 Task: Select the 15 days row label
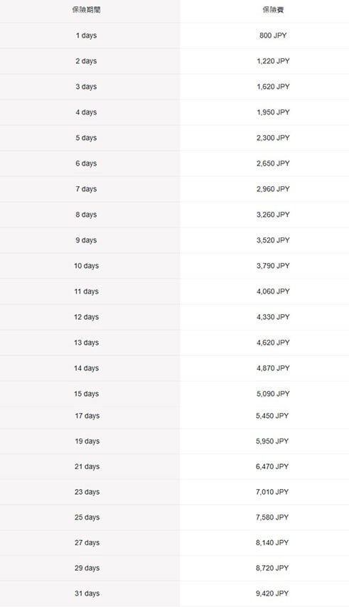click(x=86, y=394)
